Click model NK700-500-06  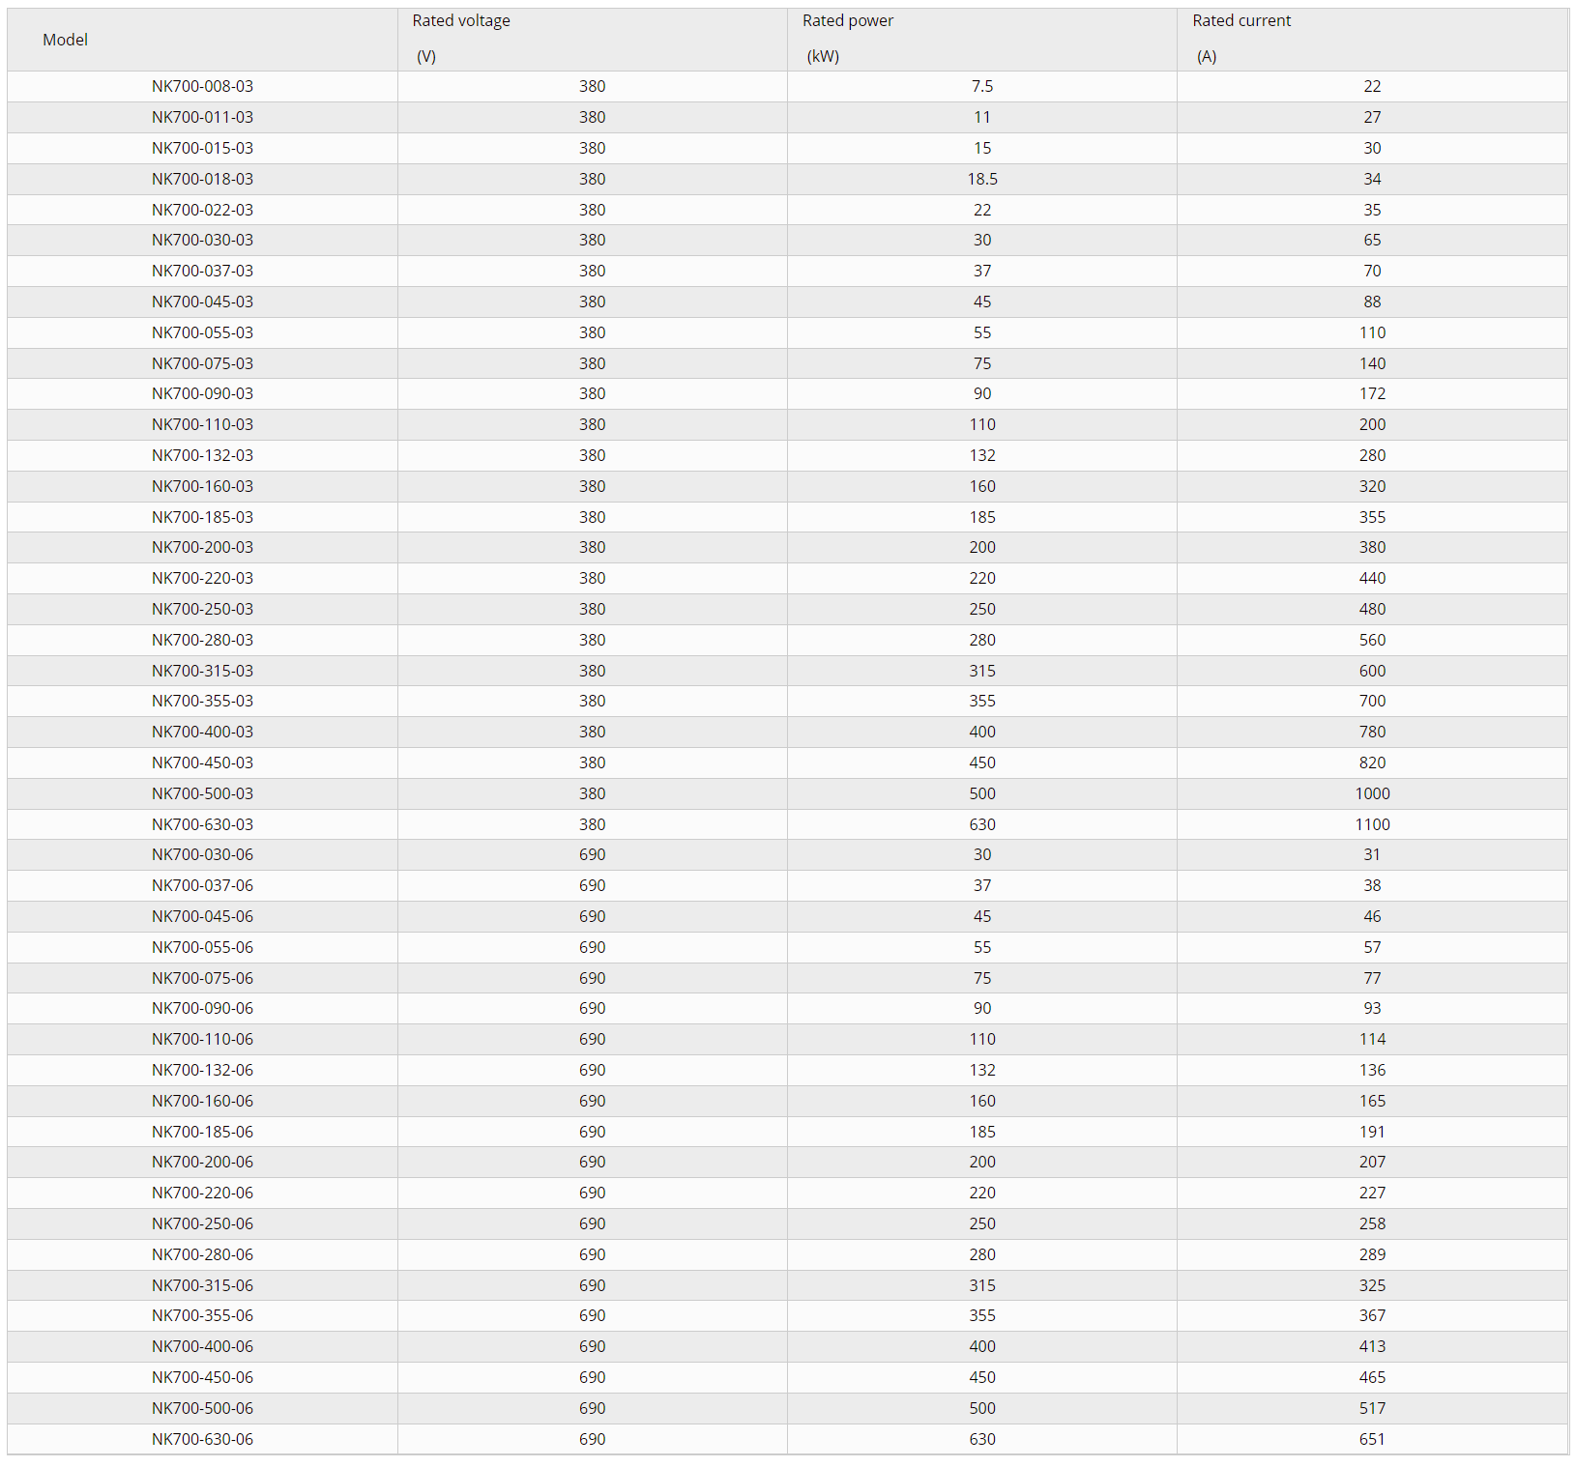[x=202, y=1408]
